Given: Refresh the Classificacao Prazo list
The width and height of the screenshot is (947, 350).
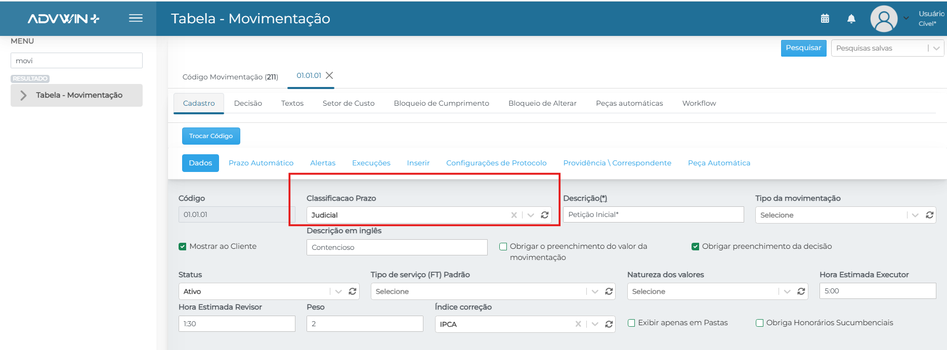Looking at the screenshot, I should point(545,215).
